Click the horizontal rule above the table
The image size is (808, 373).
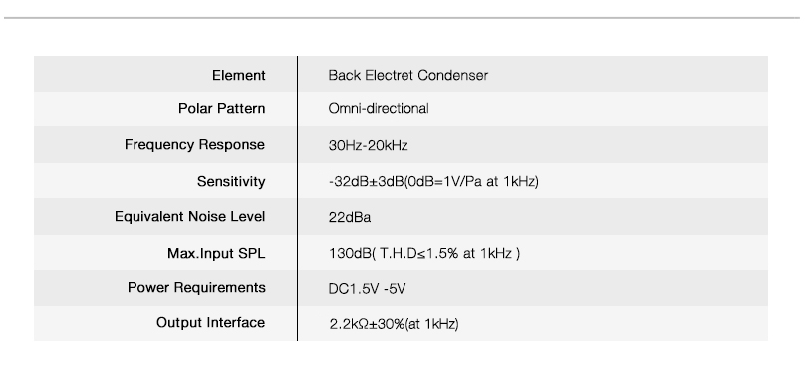[402, 18]
